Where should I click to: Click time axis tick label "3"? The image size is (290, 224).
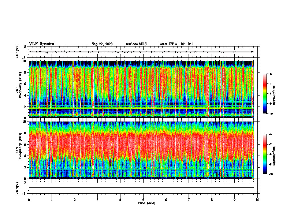click(97, 200)
